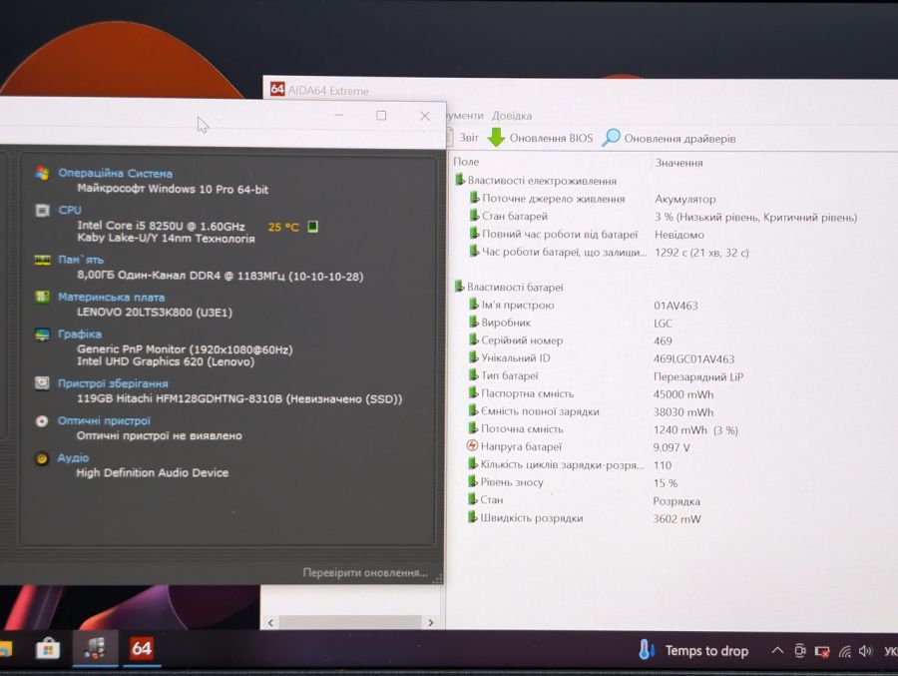Select the Час роботи батареї, що залиши... row
This screenshot has height=676, width=898.
pyautogui.click(x=609, y=253)
